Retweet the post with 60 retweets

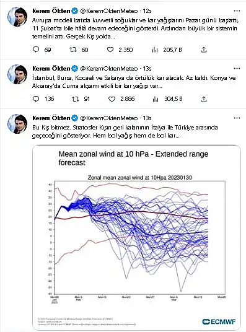tap(73, 50)
